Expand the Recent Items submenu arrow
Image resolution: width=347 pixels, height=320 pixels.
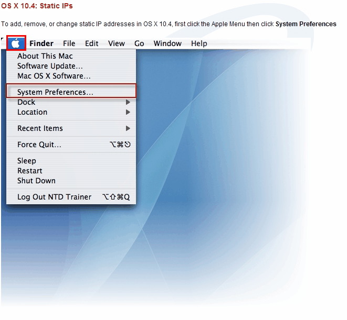[x=128, y=128]
